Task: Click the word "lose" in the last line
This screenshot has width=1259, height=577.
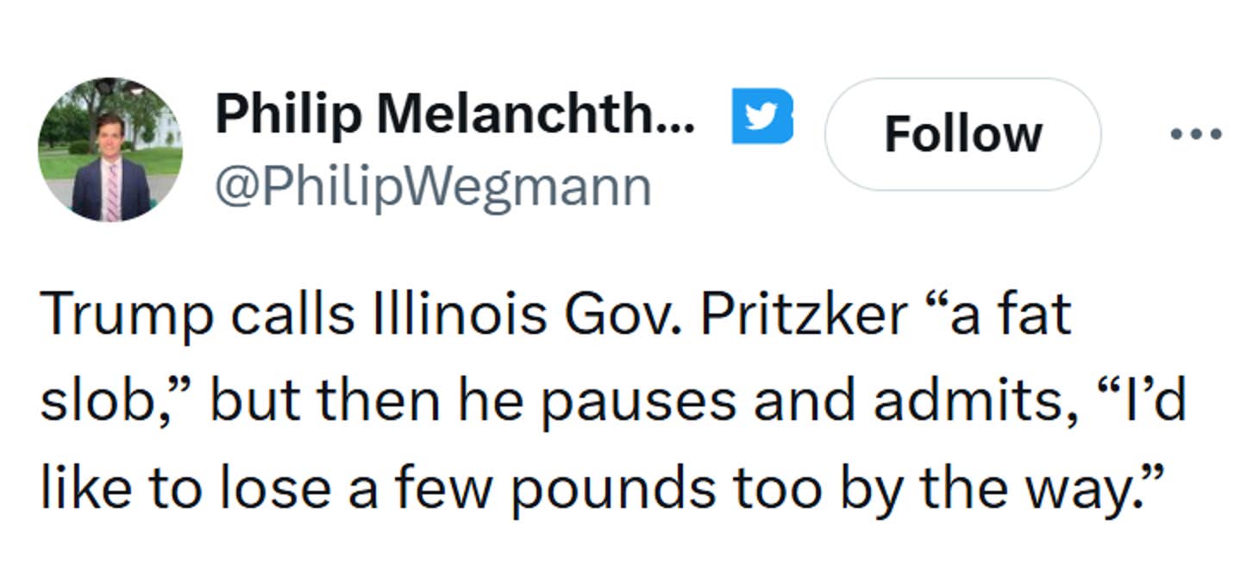Action: coord(273,489)
